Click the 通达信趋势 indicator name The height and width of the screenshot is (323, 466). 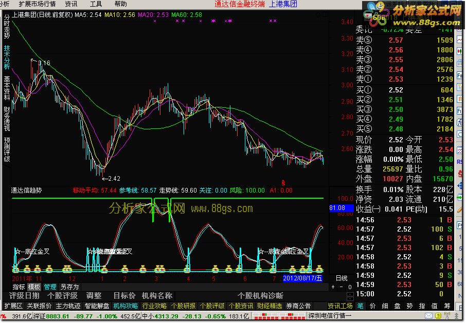click(26, 190)
